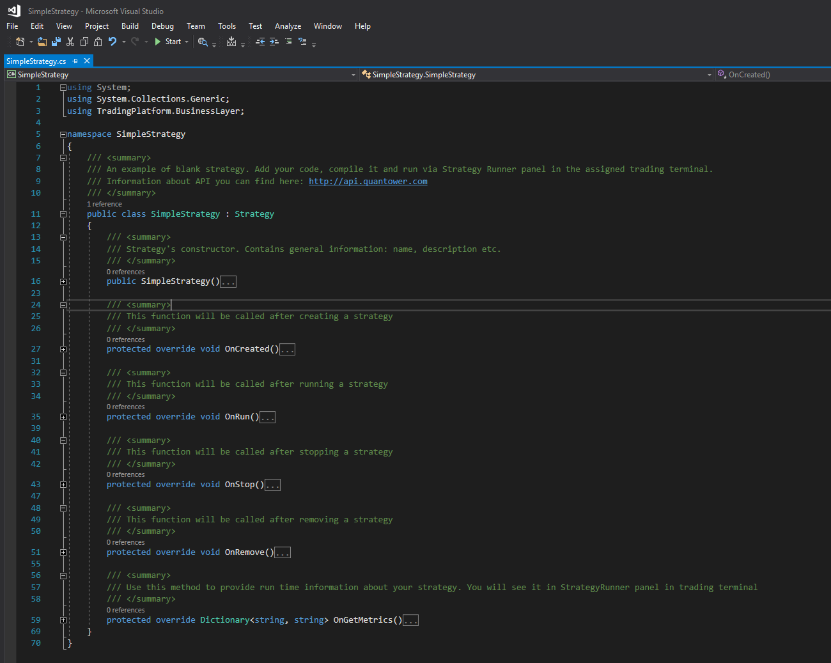Click the Paste icon in the toolbar

pyautogui.click(x=98, y=42)
